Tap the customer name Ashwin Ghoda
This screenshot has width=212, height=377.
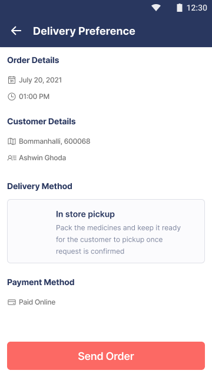tap(42, 158)
